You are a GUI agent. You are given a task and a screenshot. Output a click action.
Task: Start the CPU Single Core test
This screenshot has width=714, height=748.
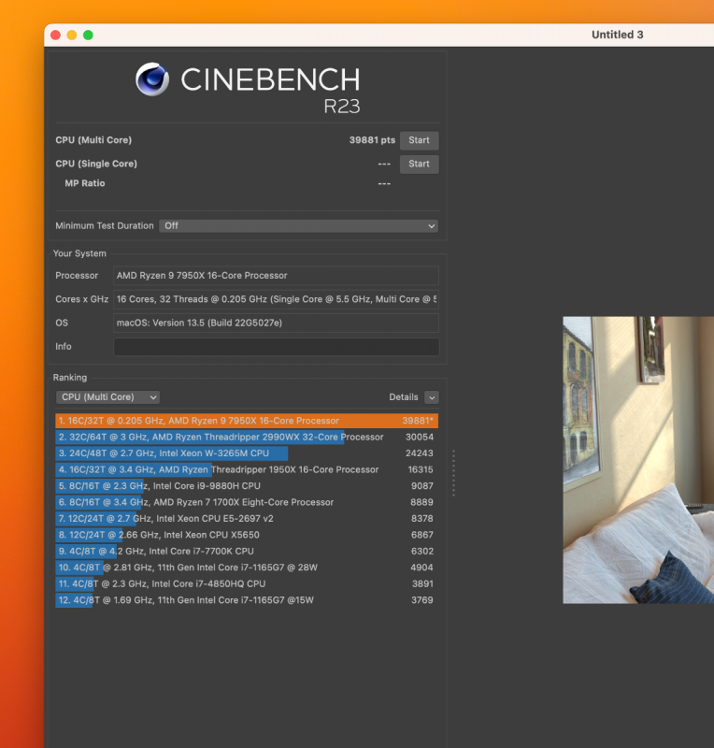(419, 165)
